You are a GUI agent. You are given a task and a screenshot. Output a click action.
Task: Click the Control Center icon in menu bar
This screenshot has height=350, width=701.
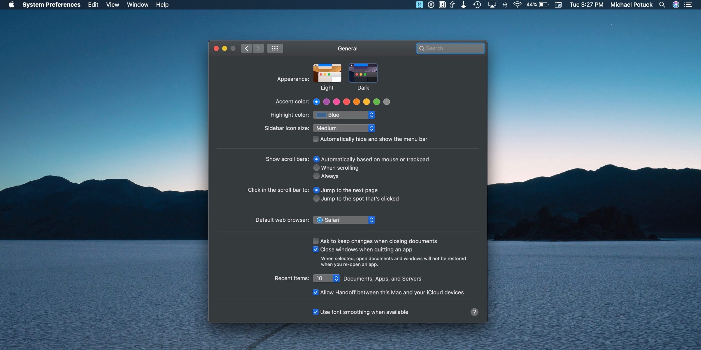click(688, 5)
